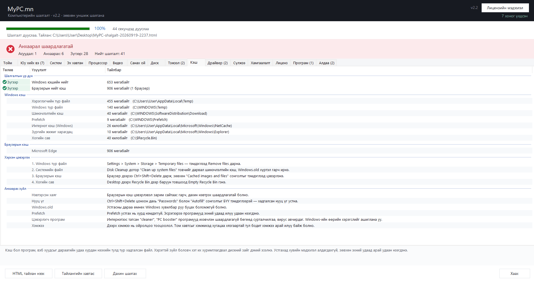Select the 3. Браузерын кэш row
534x281 pixels.
pos(269,176)
